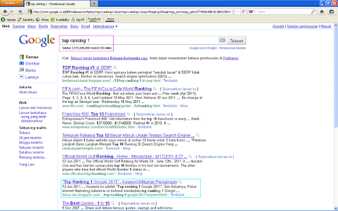Click the Forward navigation arrow
Viewport: 338px width, 211px height.
pos(12,12)
